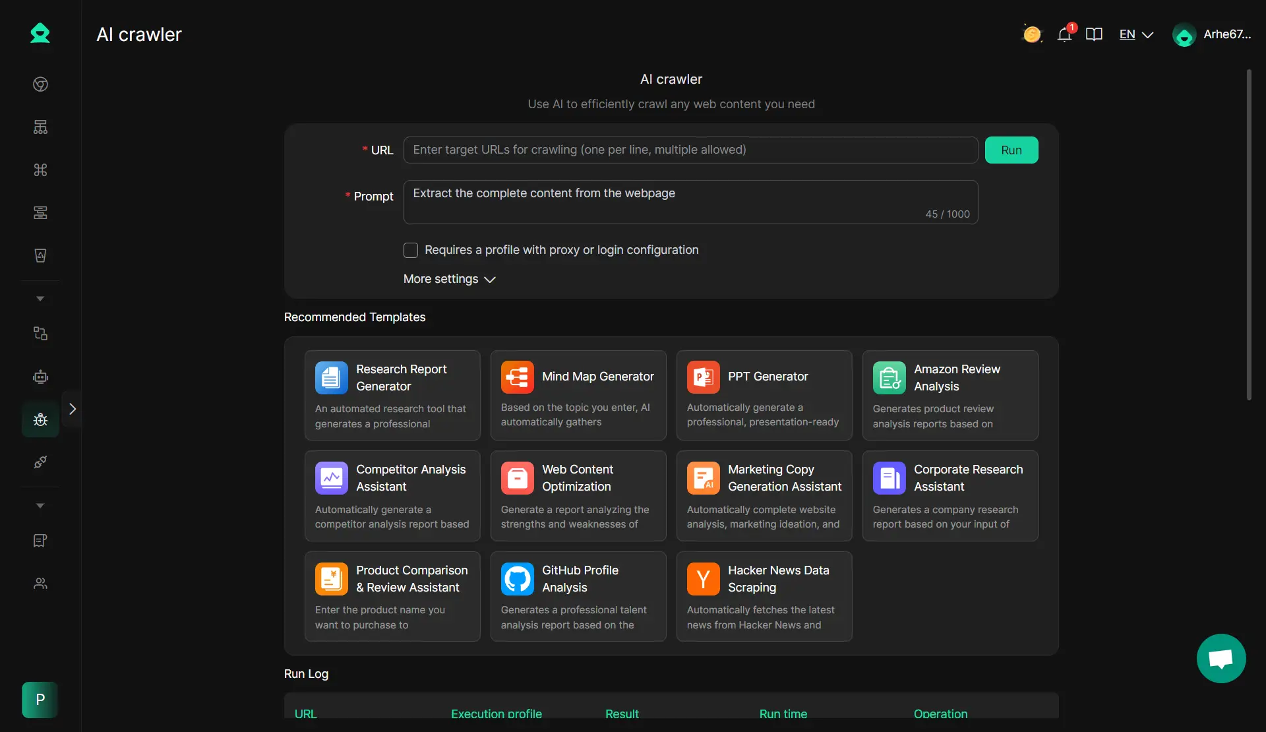
Task: Open the live chat support bubble
Action: point(1221,658)
